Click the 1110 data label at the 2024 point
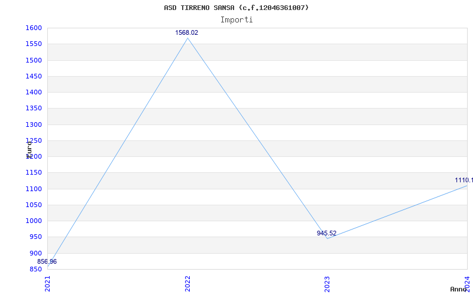Screen dimensions: 473x295 464,181
